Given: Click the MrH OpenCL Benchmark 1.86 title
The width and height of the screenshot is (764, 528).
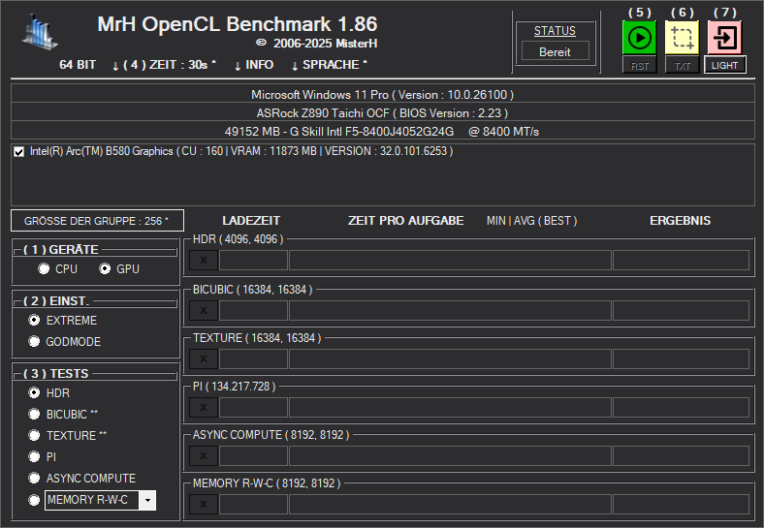Looking at the screenshot, I should (x=238, y=24).
